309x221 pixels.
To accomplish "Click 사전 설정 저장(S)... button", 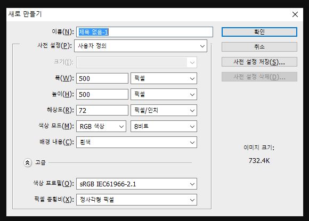I will click(x=259, y=62).
